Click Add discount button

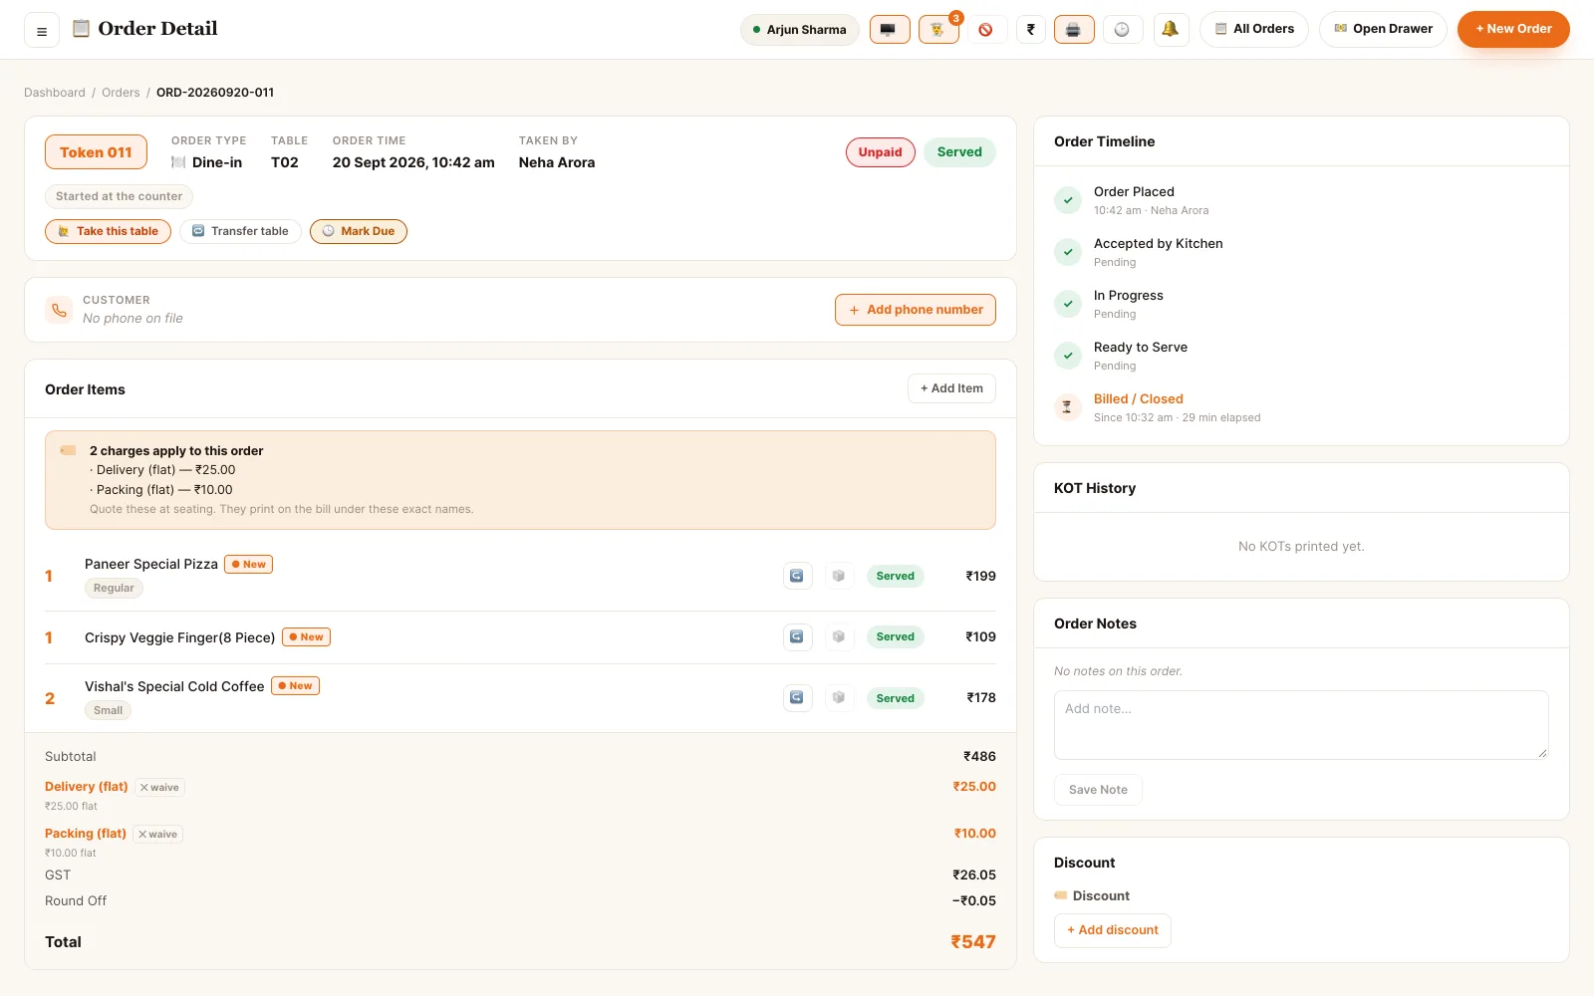pos(1113,930)
